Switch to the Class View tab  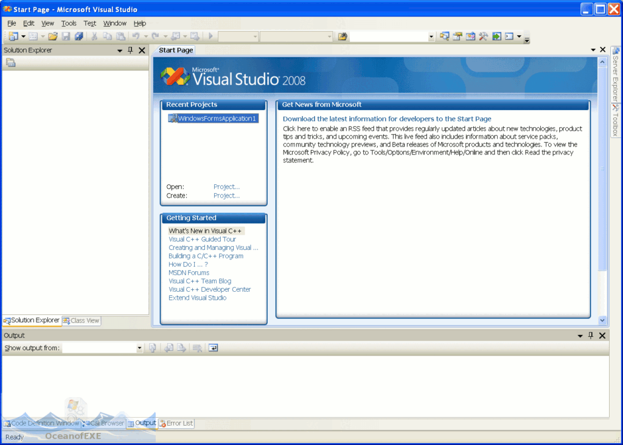coord(81,320)
